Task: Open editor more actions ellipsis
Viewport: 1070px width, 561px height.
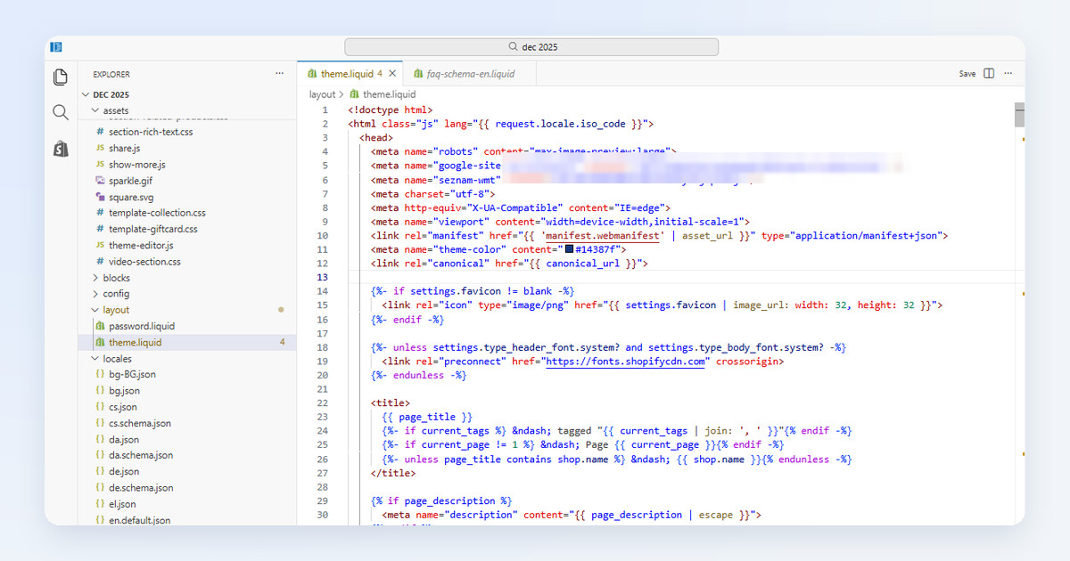Action: pos(1008,73)
